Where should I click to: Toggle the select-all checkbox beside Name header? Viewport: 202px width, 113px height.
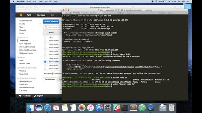click(x=45, y=33)
